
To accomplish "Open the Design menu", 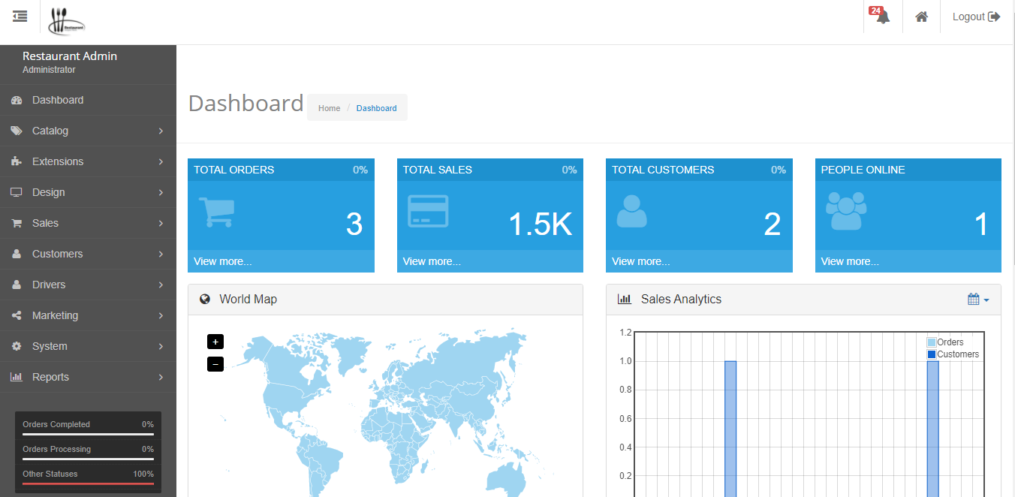I will click(88, 192).
